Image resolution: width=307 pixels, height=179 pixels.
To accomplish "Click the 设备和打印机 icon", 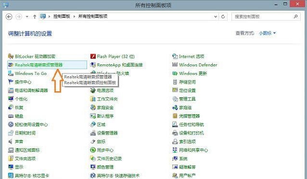I will pos(175,133).
